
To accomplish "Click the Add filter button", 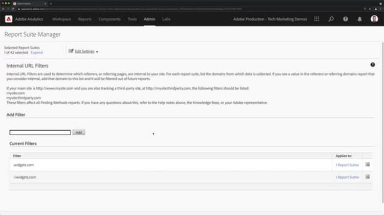I will pyautogui.click(x=79, y=132).
